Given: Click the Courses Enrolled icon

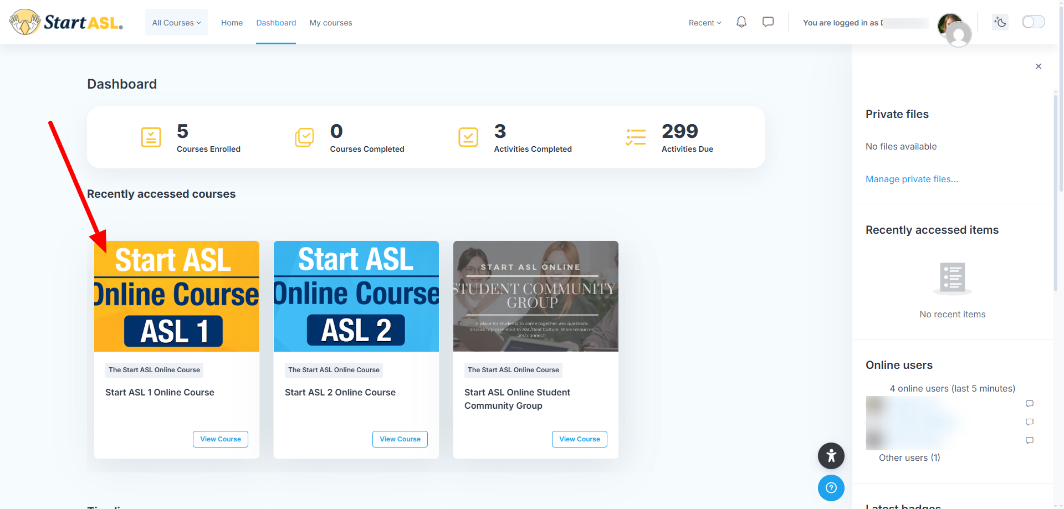Looking at the screenshot, I should [x=151, y=137].
